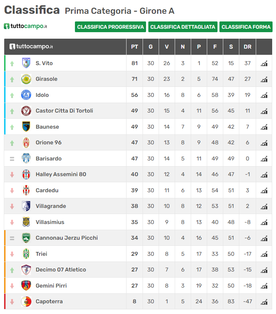The height and width of the screenshot is (314, 276).
Task: Open the stats chart icon for Barisardo
Action: click(264, 159)
